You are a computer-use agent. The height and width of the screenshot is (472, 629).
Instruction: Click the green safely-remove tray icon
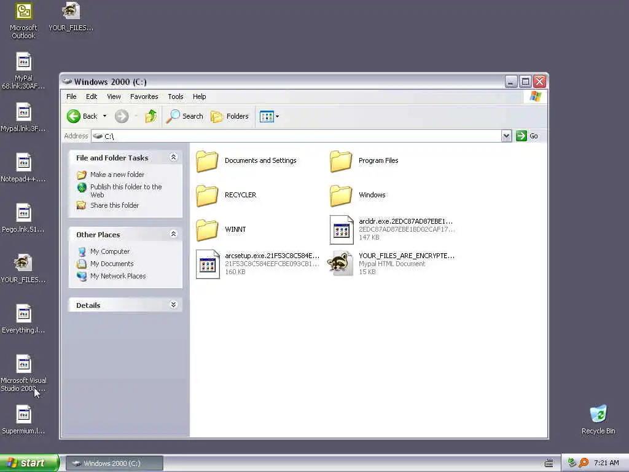pos(572,463)
